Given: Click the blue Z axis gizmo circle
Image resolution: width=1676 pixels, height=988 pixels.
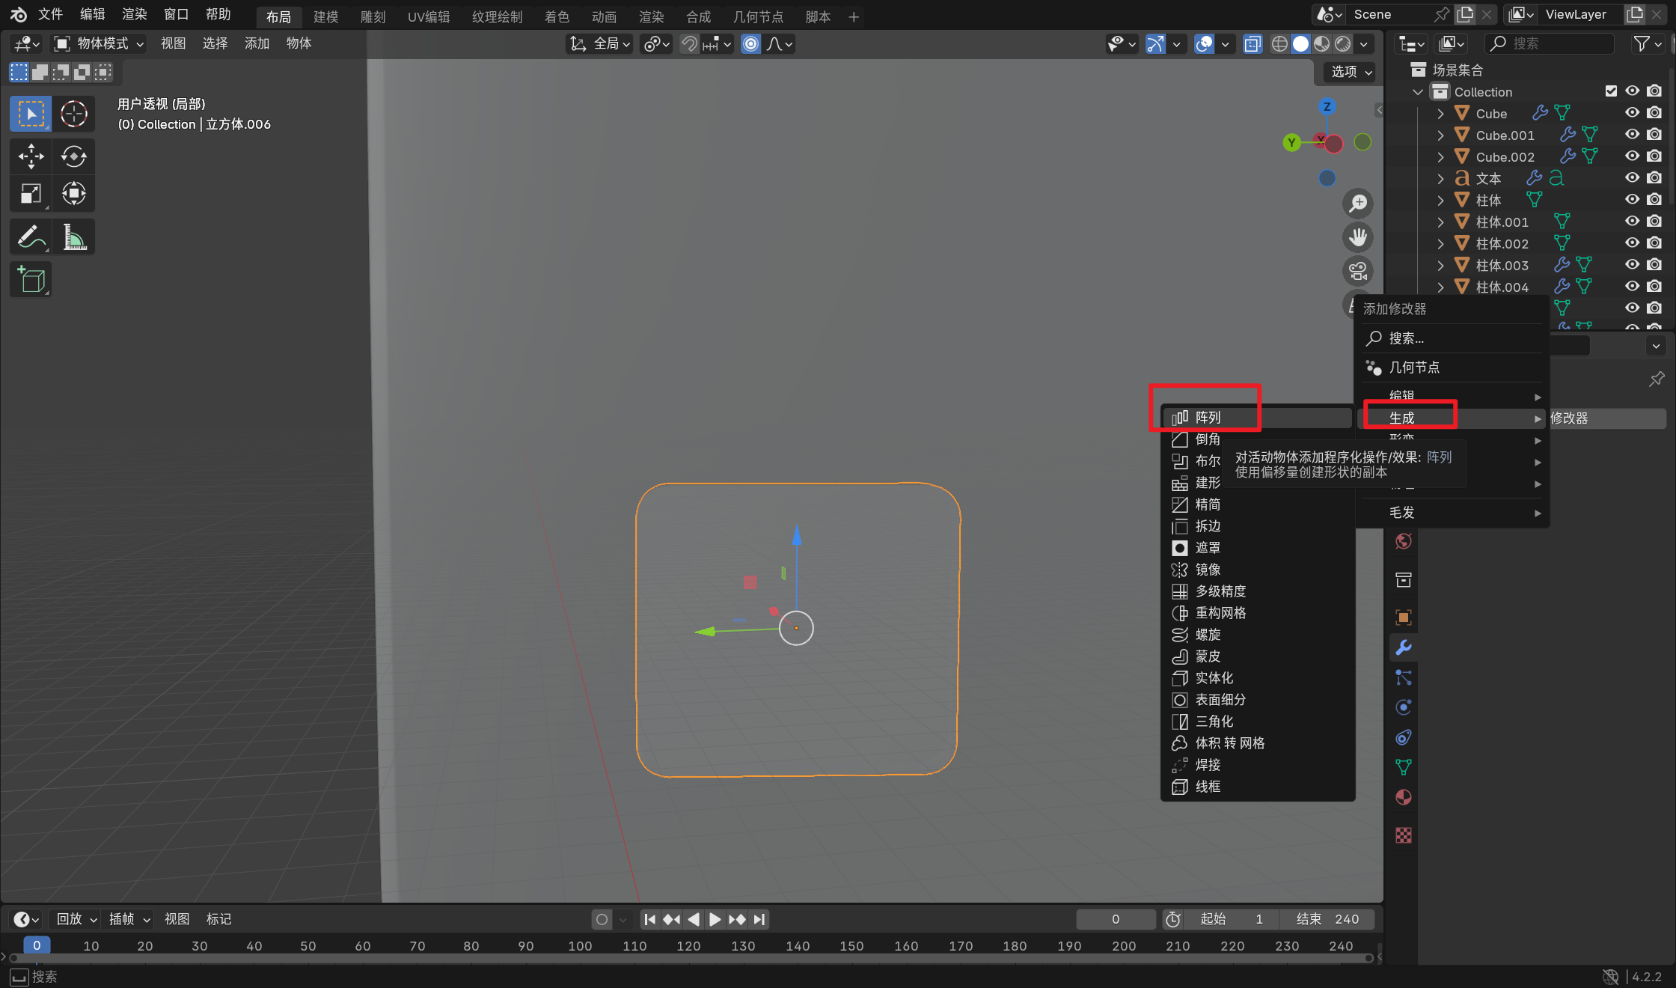Looking at the screenshot, I should 1327,106.
